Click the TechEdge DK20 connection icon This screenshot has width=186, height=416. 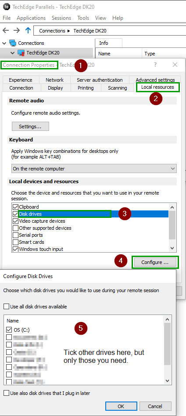pyautogui.click(x=21, y=53)
